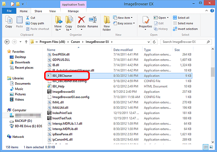
Task: Go up one folder level arrow
Action: point(26,42)
